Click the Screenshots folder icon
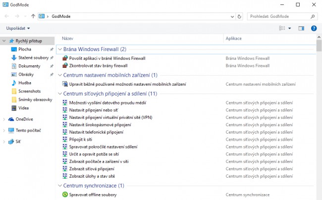The width and height of the screenshot is (322, 200). (x=14, y=91)
